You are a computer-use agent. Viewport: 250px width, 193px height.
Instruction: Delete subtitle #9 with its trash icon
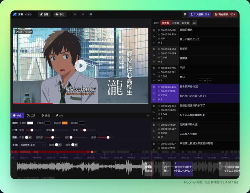[154, 106]
